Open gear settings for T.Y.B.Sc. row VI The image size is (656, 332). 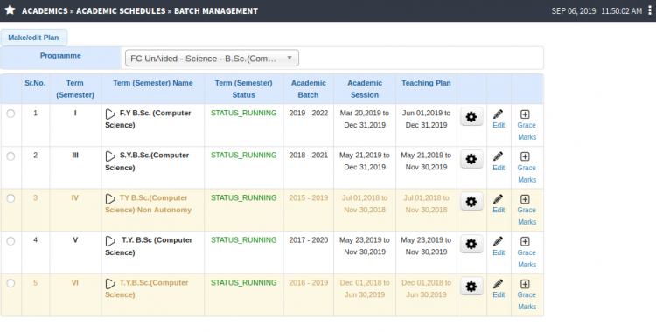tap(471, 287)
